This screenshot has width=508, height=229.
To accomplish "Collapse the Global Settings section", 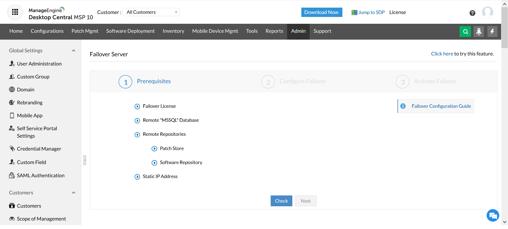I will (74, 50).
